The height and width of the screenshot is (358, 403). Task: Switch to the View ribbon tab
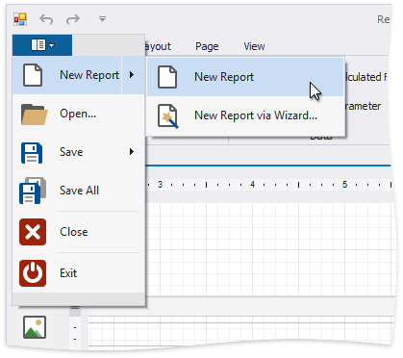point(254,46)
